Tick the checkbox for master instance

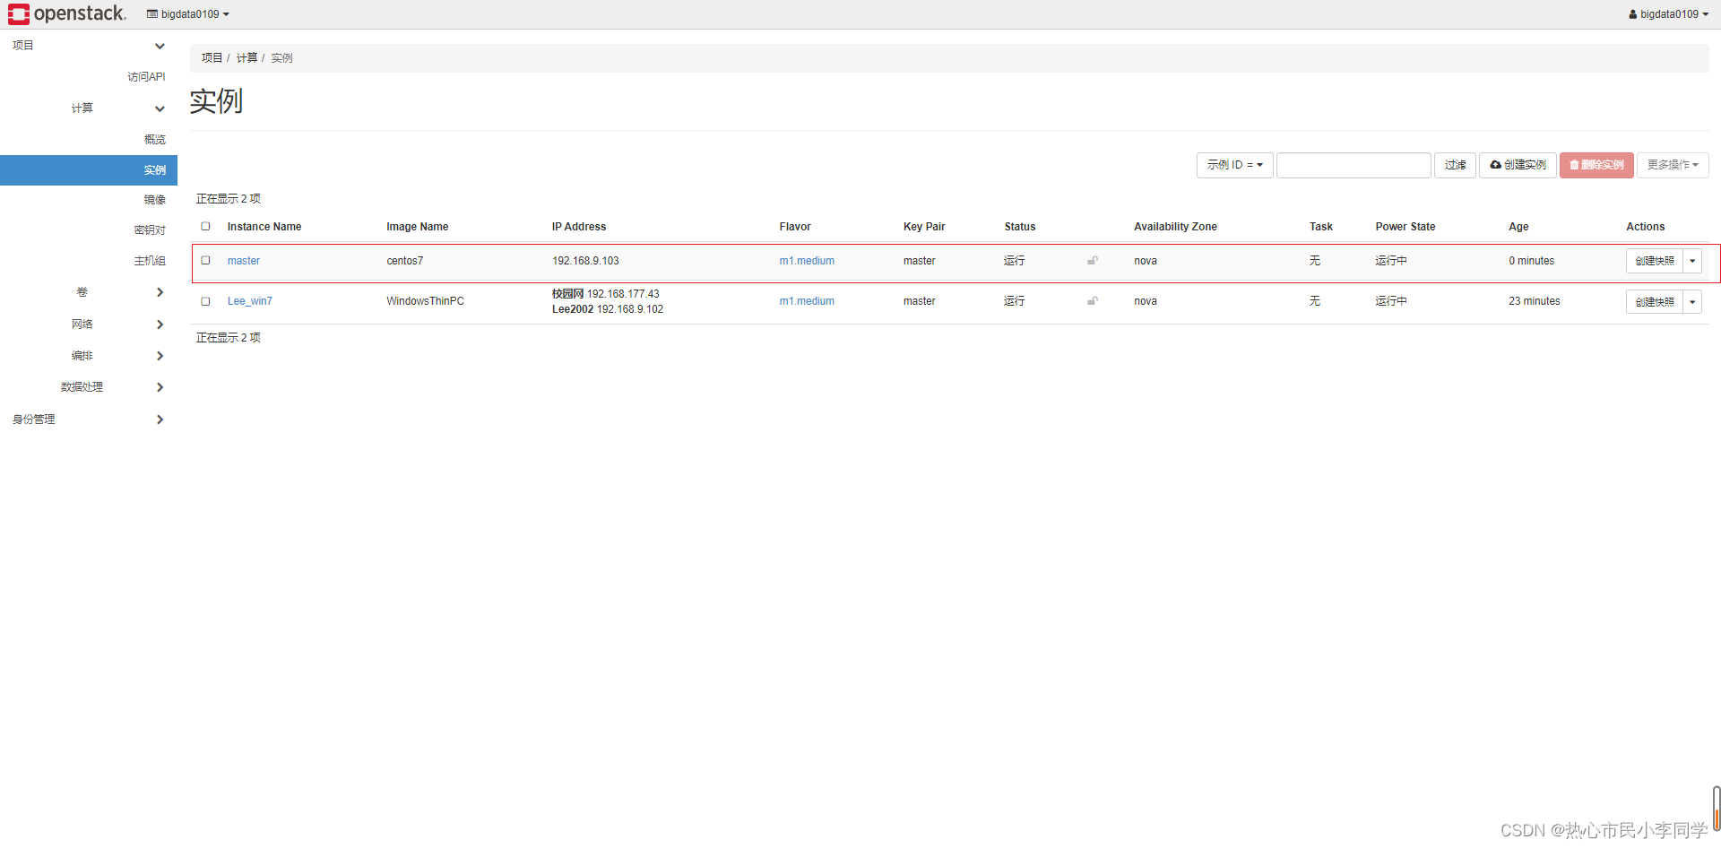coord(205,260)
